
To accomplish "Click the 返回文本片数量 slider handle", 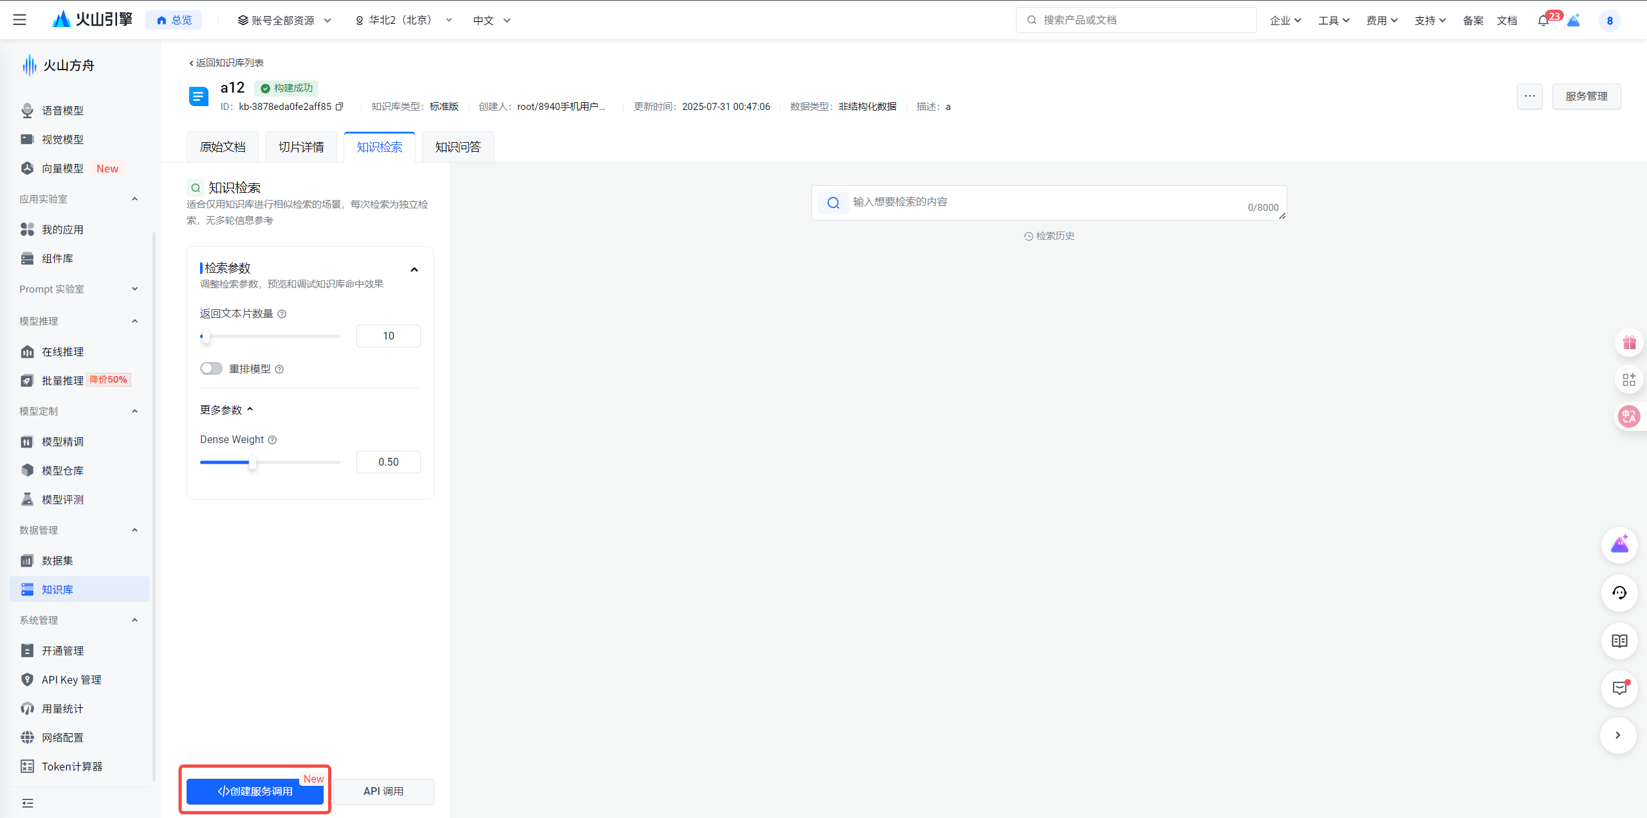I will click(x=206, y=336).
